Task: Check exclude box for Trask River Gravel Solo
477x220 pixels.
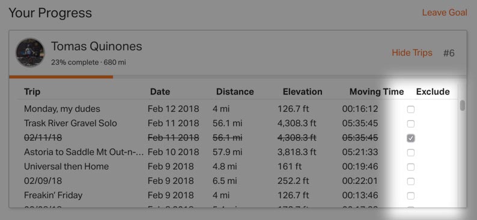Action: (x=411, y=124)
